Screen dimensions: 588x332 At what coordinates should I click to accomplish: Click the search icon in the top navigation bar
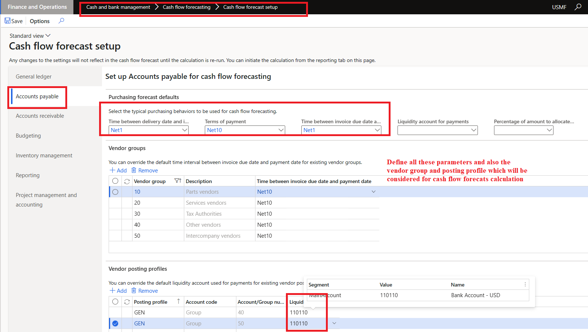point(578,7)
